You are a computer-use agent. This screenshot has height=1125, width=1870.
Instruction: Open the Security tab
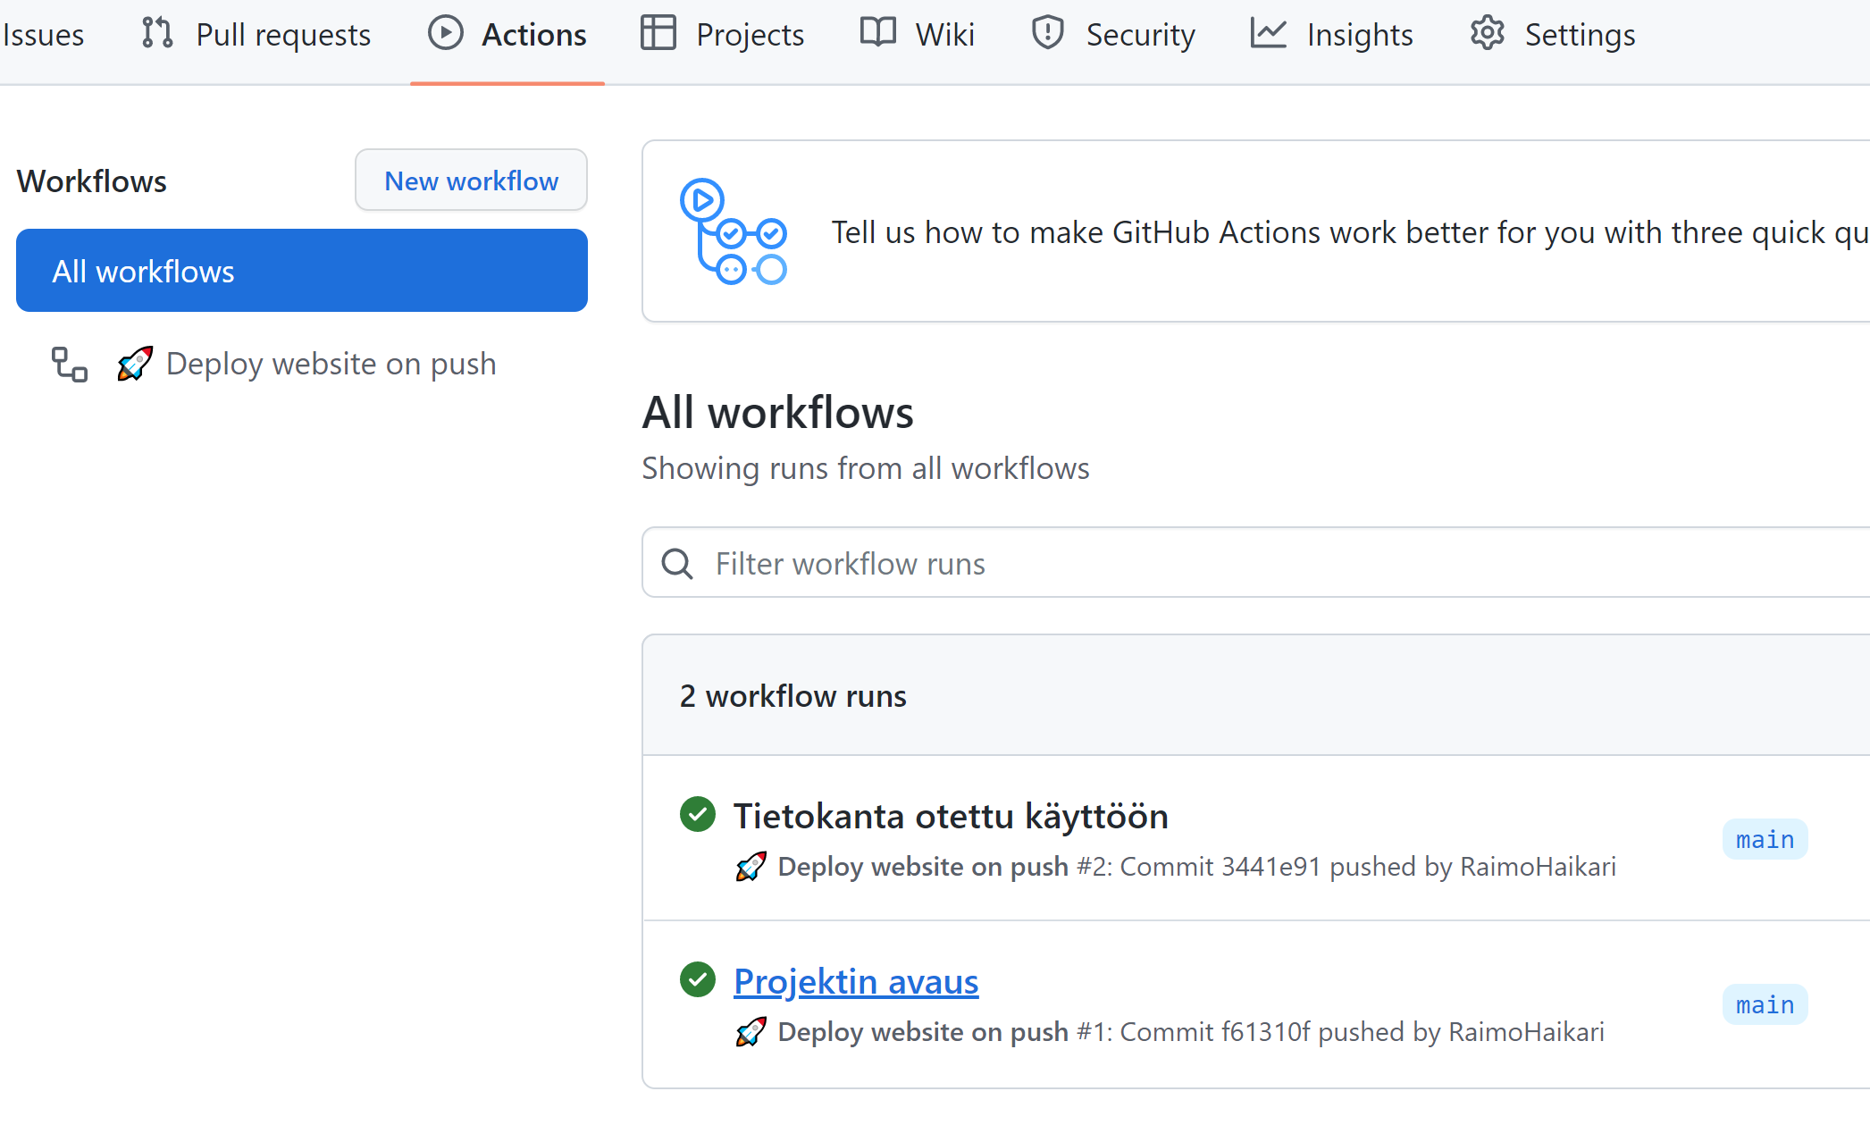tap(1112, 35)
